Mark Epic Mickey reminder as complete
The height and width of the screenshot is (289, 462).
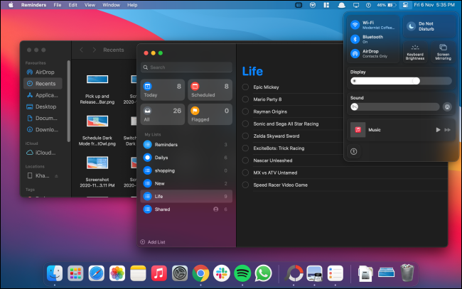[x=246, y=87]
